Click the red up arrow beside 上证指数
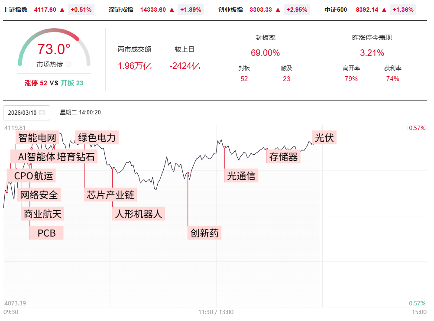 62,10
